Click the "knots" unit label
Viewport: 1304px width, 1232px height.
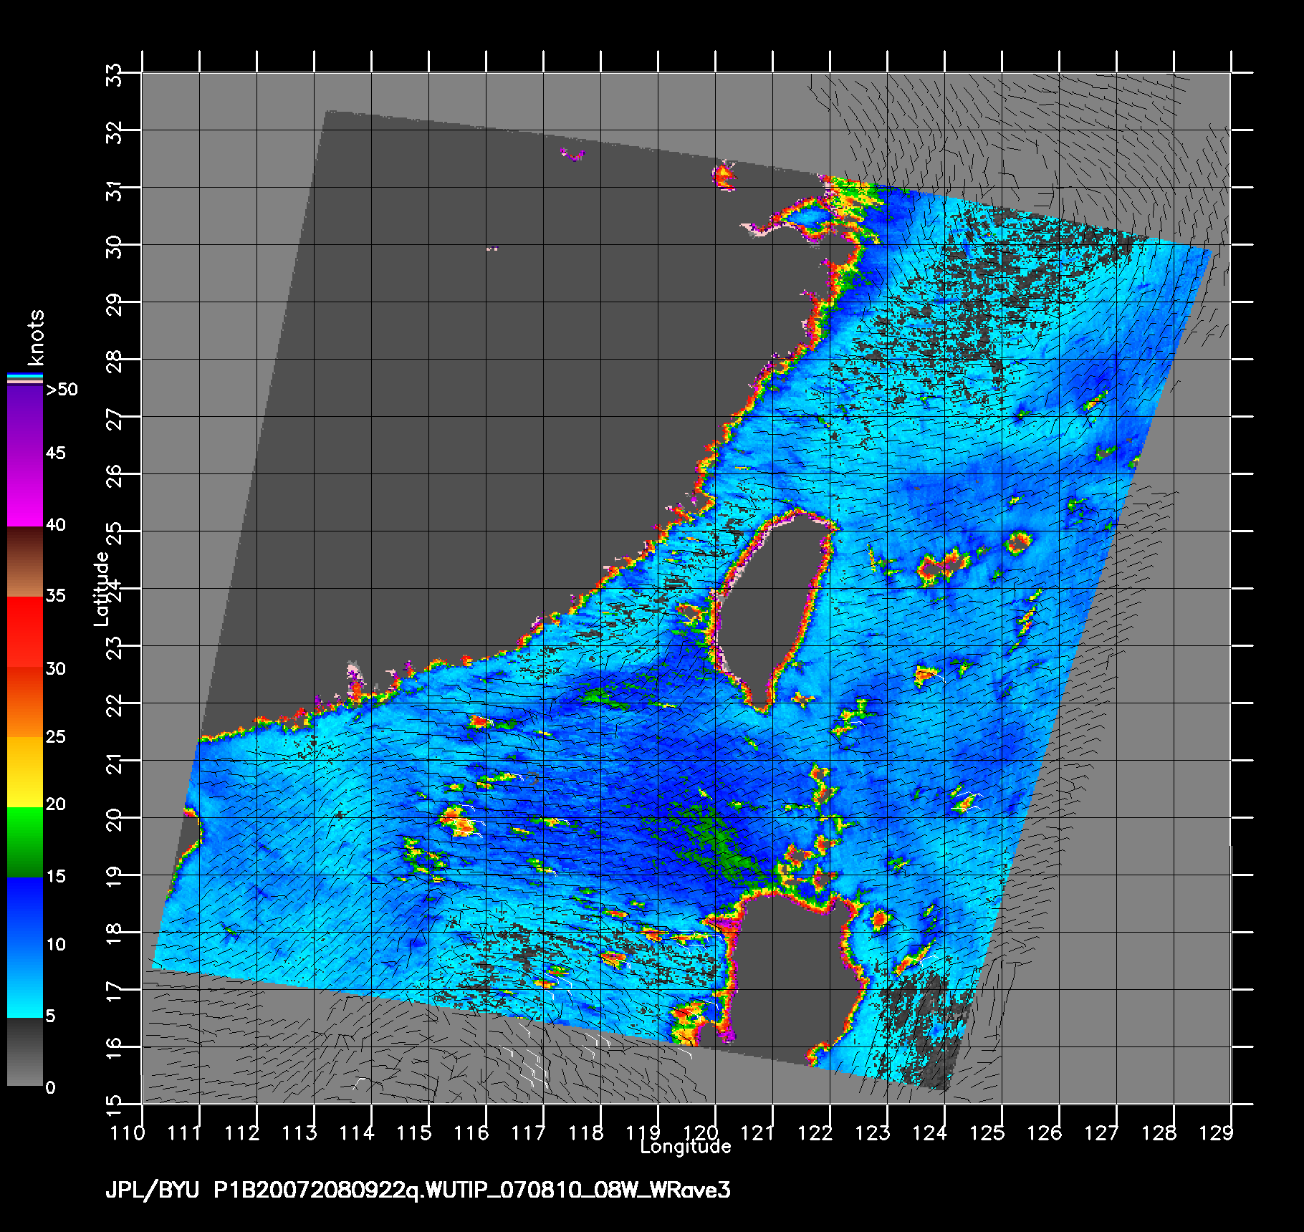(35, 337)
